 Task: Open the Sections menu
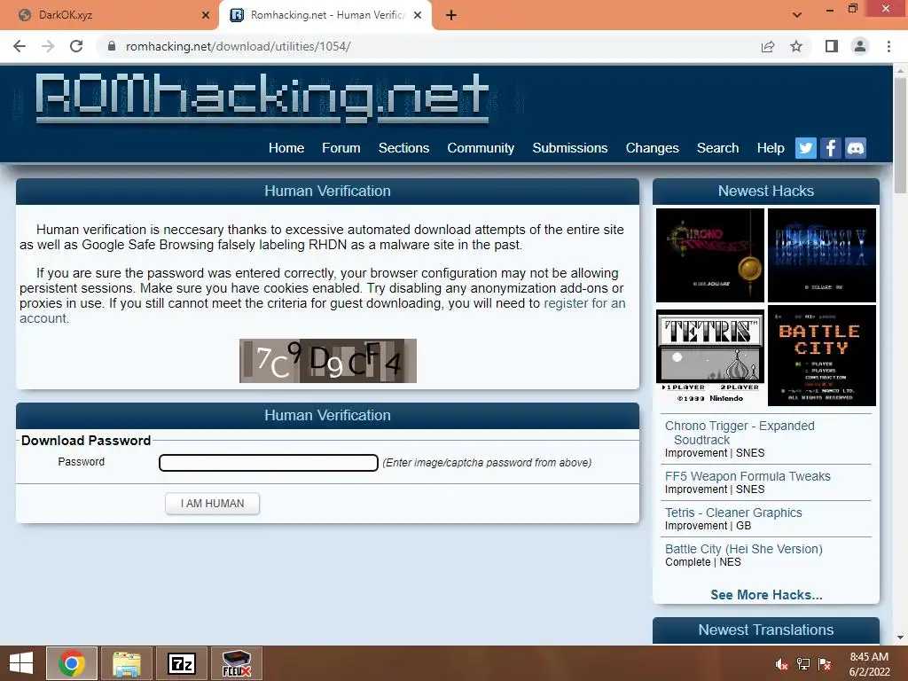[x=403, y=148]
